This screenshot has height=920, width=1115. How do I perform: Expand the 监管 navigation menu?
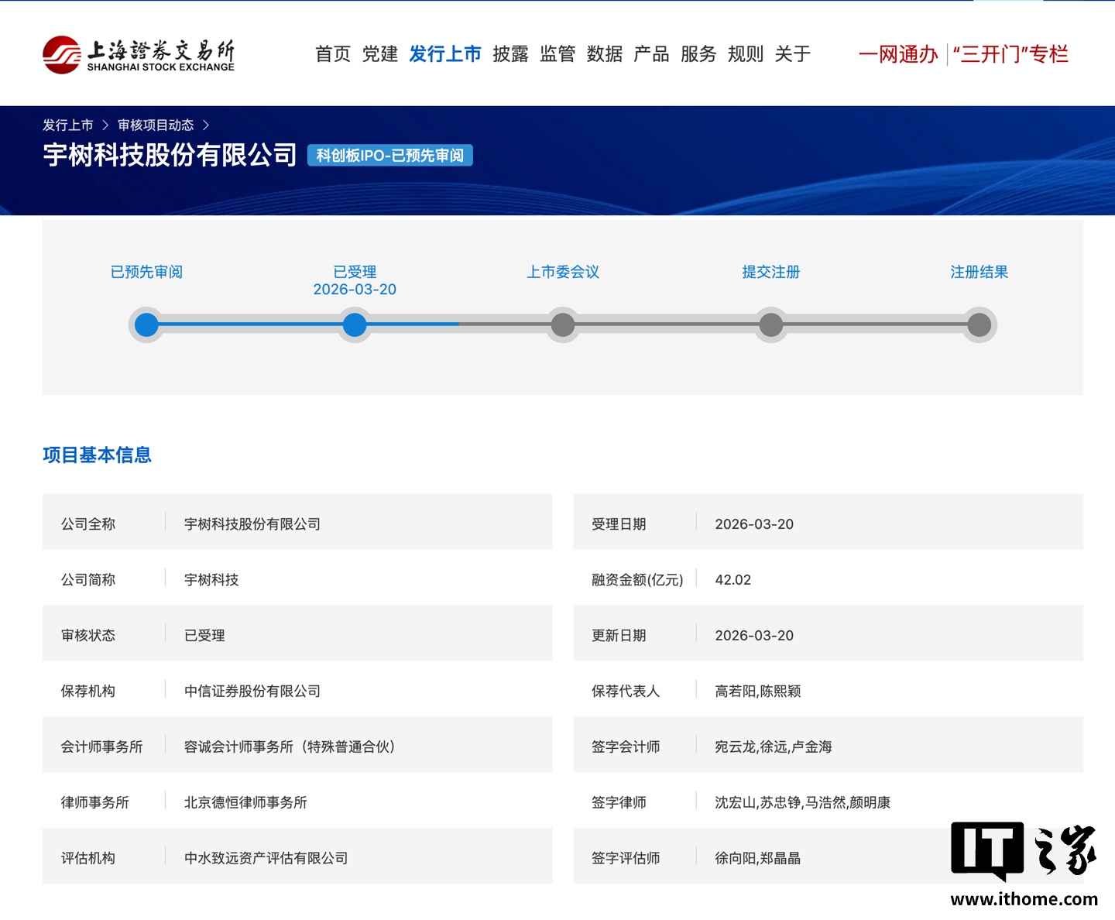559,54
